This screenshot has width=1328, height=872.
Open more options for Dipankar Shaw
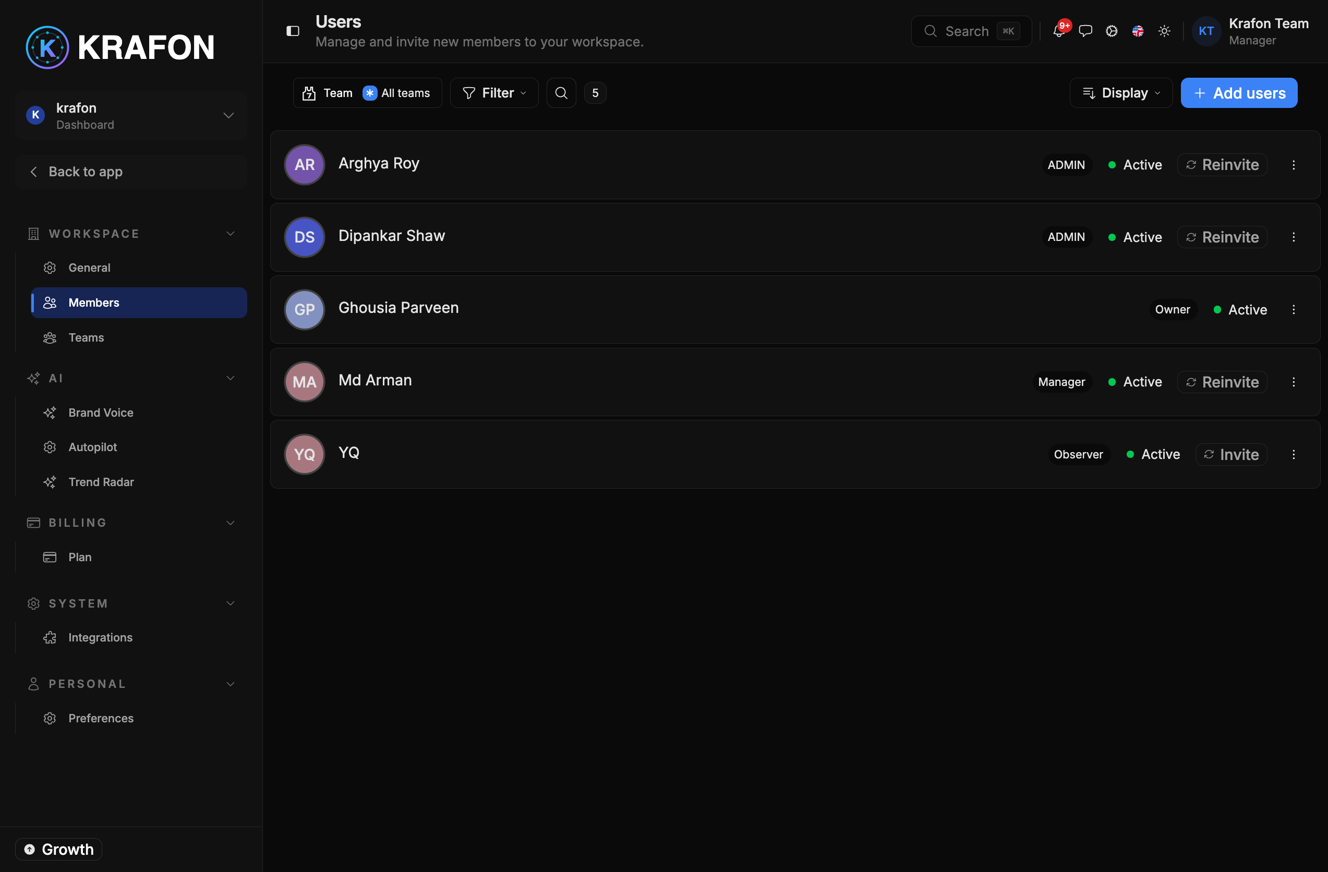(x=1294, y=237)
